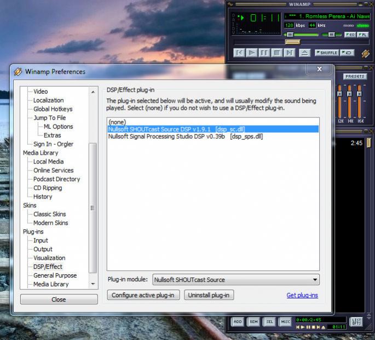Click Previous track button in Winamp main window
The width and height of the screenshot is (375, 340).
[239, 53]
